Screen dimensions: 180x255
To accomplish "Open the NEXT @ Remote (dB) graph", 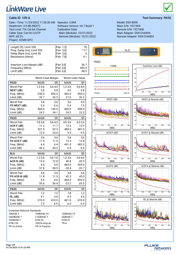I will click(152, 113).
